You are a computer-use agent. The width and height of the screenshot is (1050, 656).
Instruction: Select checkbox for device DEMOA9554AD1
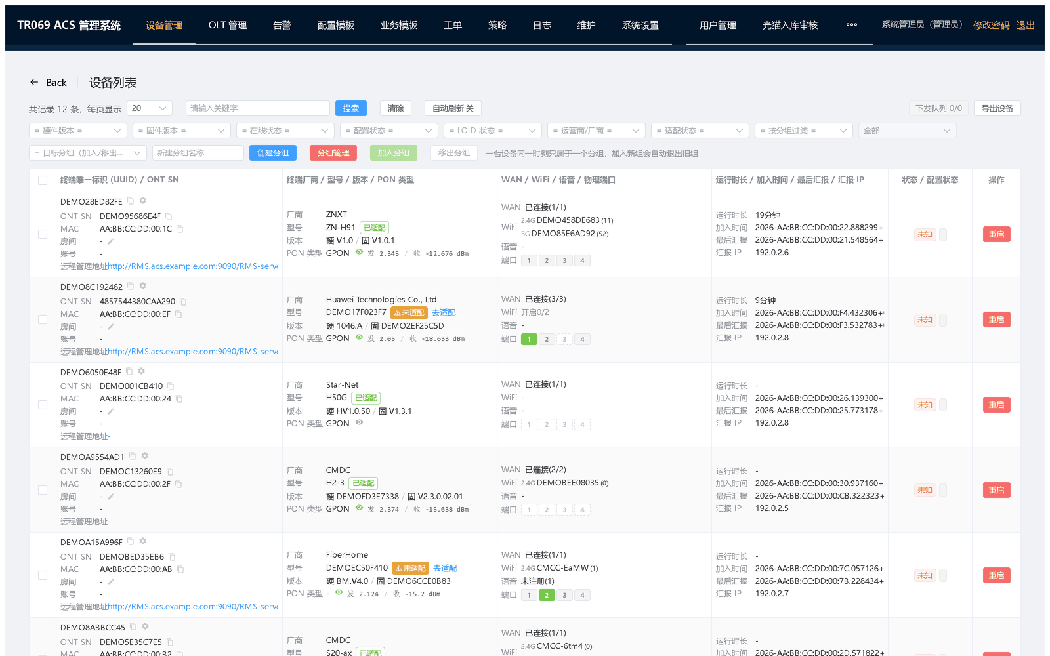(43, 490)
